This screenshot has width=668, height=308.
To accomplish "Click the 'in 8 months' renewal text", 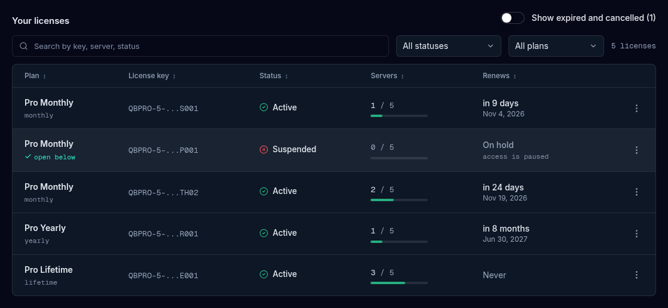I will click(x=506, y=229).
